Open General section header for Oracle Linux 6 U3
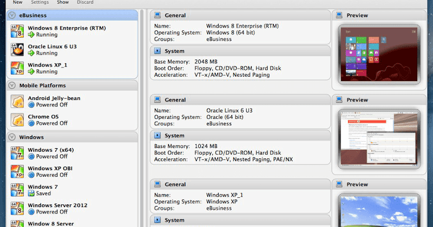Screen dimensions: 433x227 coord(240,99)
